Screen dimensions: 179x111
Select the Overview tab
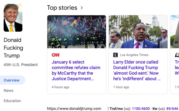[12, 80]
